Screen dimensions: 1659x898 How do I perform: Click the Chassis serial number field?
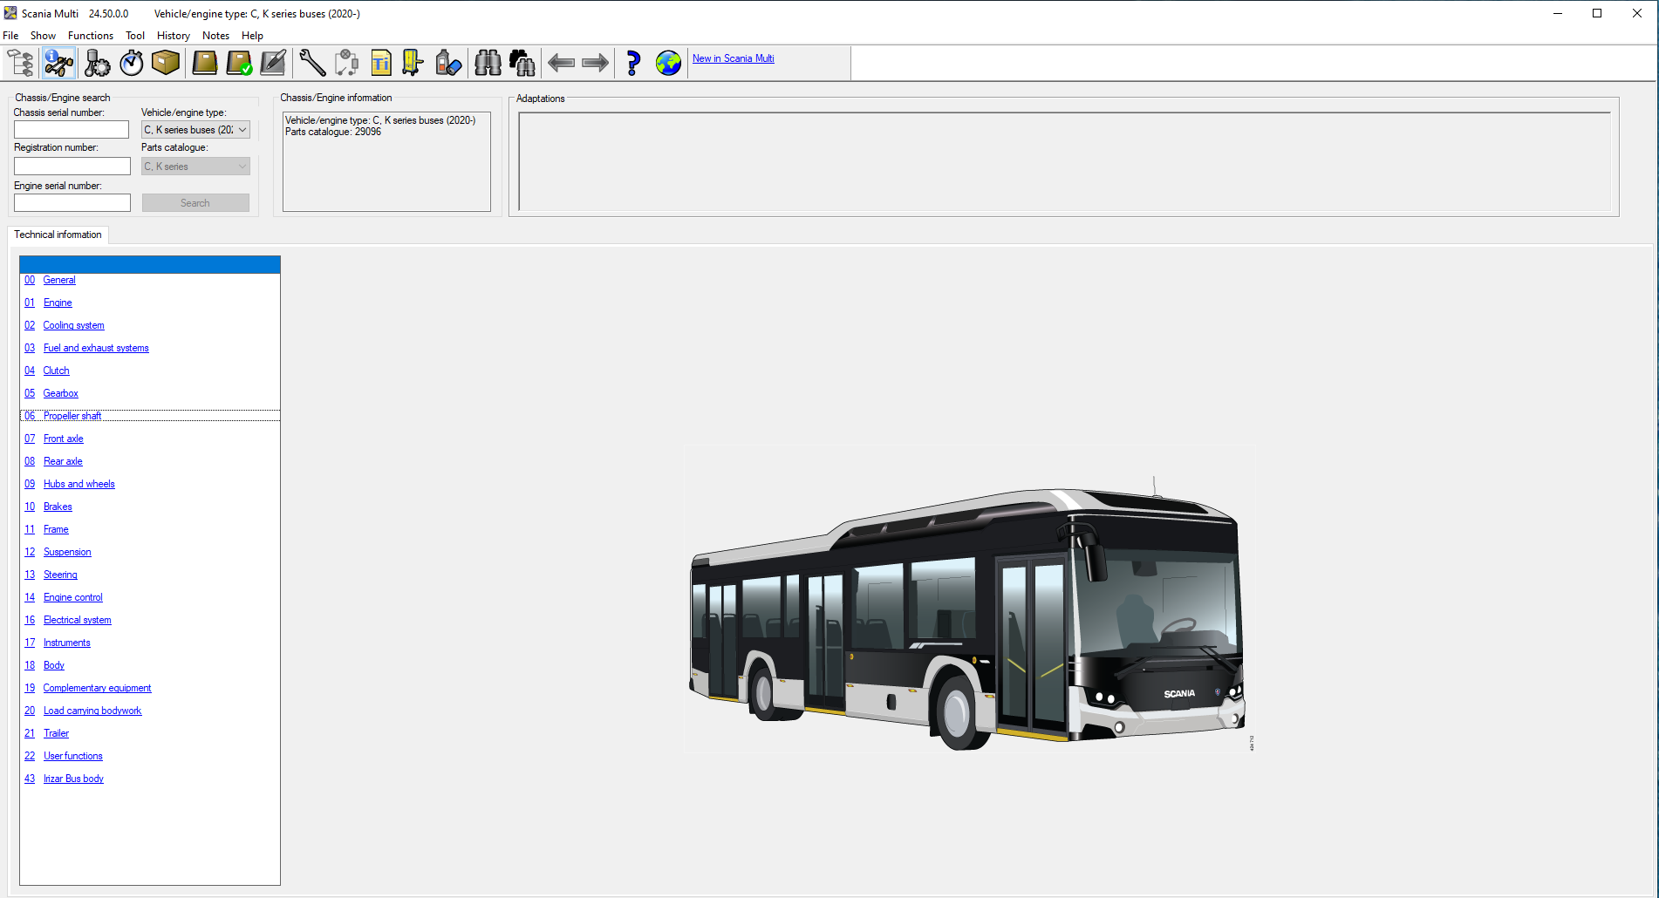(x=72, y=130)
